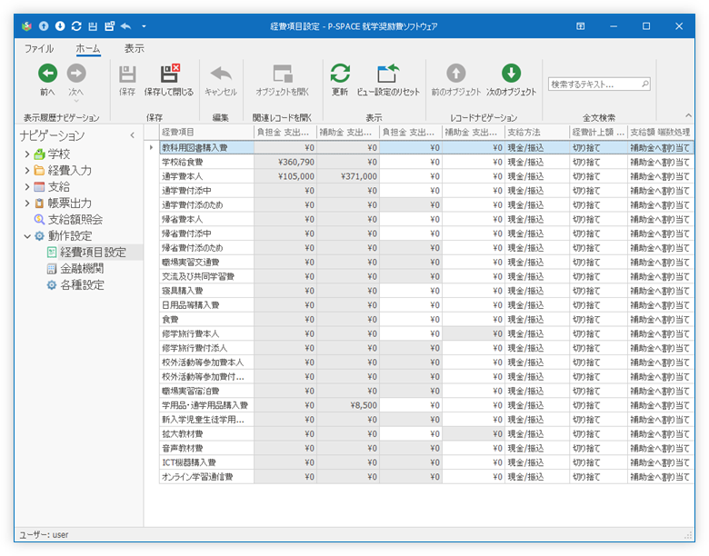Screen dimensions: 709x556
Task: Click オブジェクトを開く ribbon button
Action: [x=282, y=81]
